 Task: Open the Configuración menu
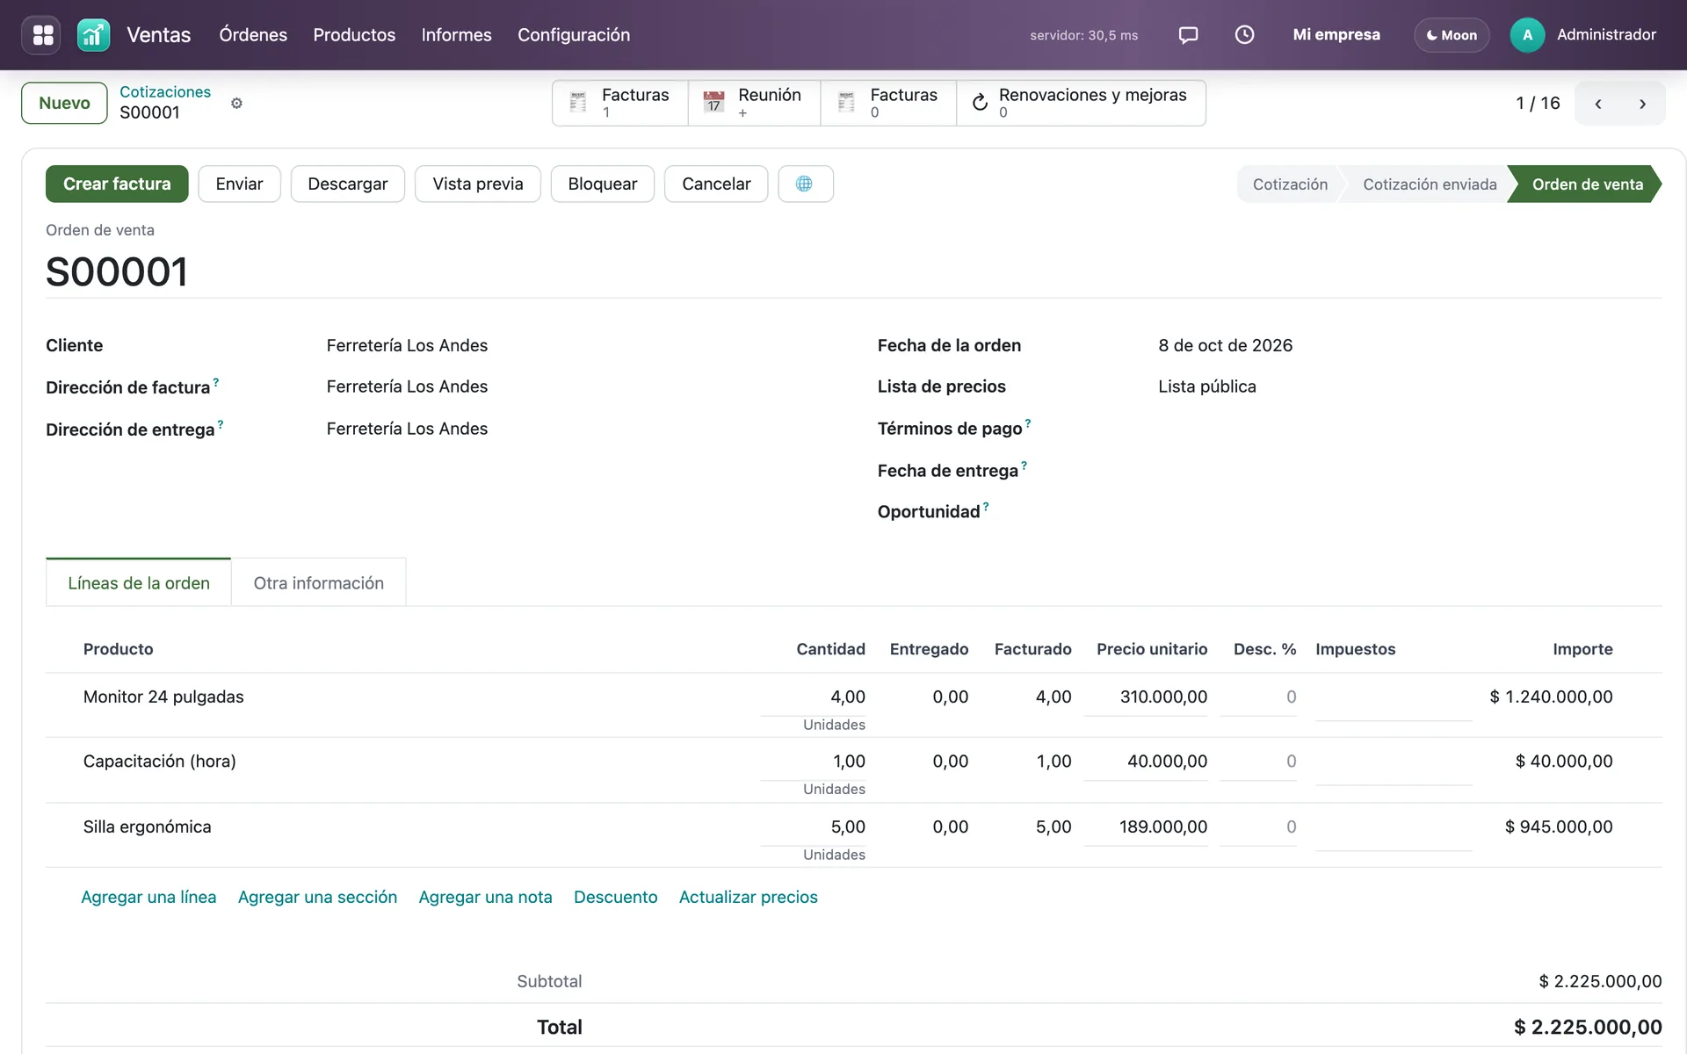[574, 35]
